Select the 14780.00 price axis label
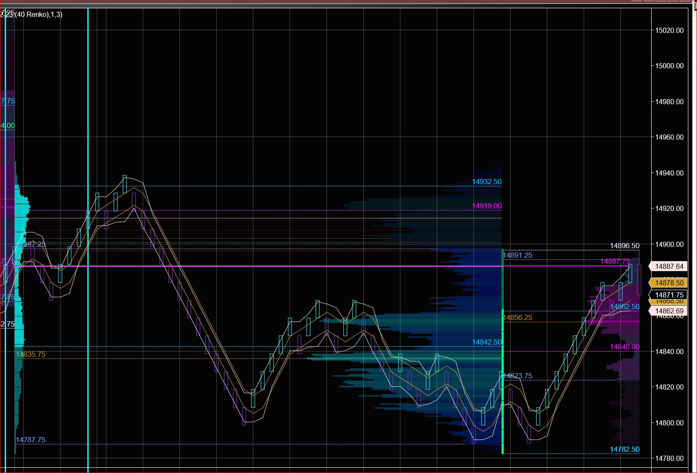The image size is (697, 473). [x=669, y=458]
